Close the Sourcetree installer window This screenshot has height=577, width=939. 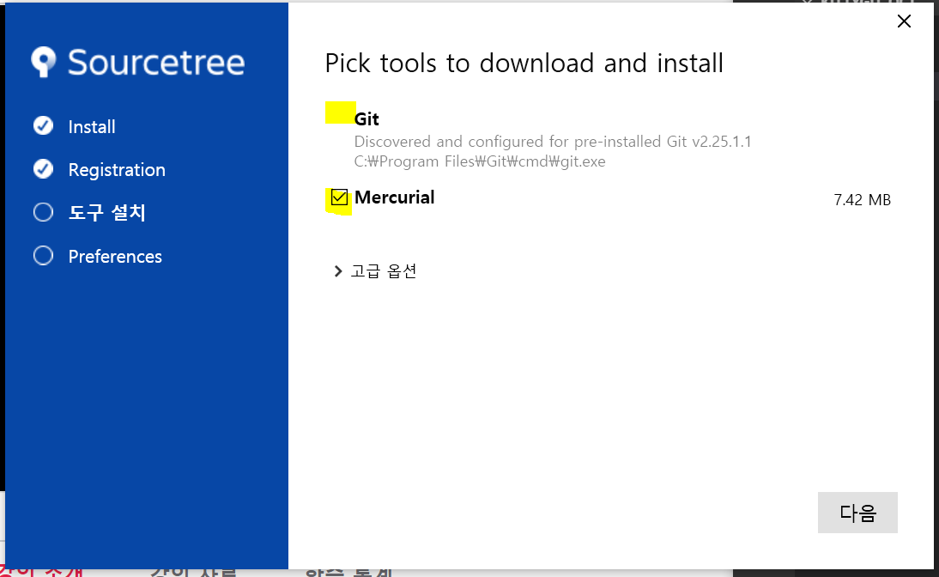click(905, 21)
